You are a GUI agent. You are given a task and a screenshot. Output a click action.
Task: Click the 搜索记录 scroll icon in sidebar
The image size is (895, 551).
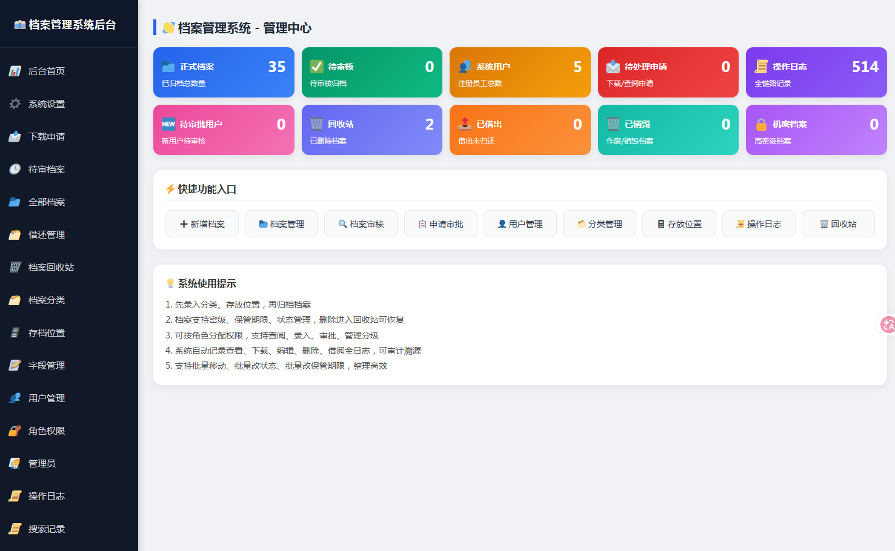pyautogui.click(x=15, y=529)
